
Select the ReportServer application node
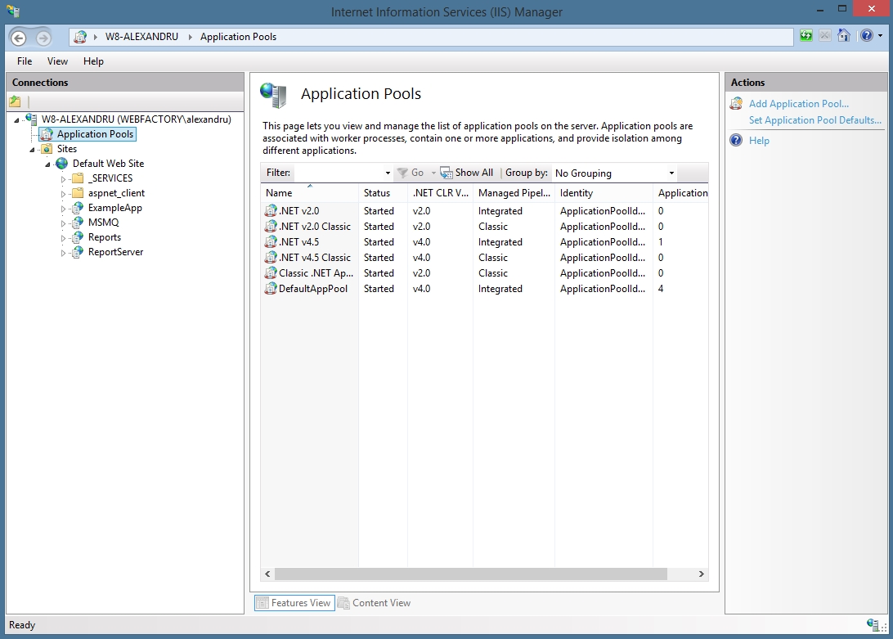[x=115, y=252]
